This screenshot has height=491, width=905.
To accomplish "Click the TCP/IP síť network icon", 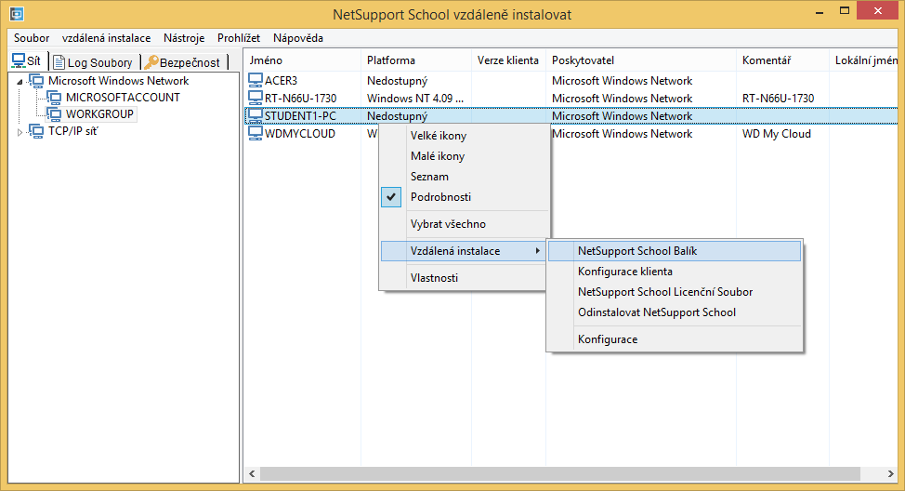I will (36, 131).
